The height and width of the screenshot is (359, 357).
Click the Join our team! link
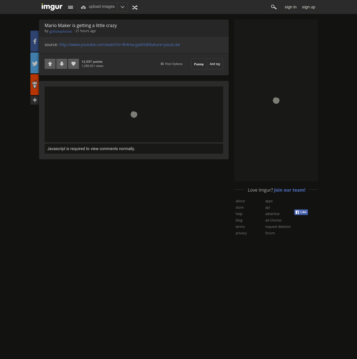point(290,190)
